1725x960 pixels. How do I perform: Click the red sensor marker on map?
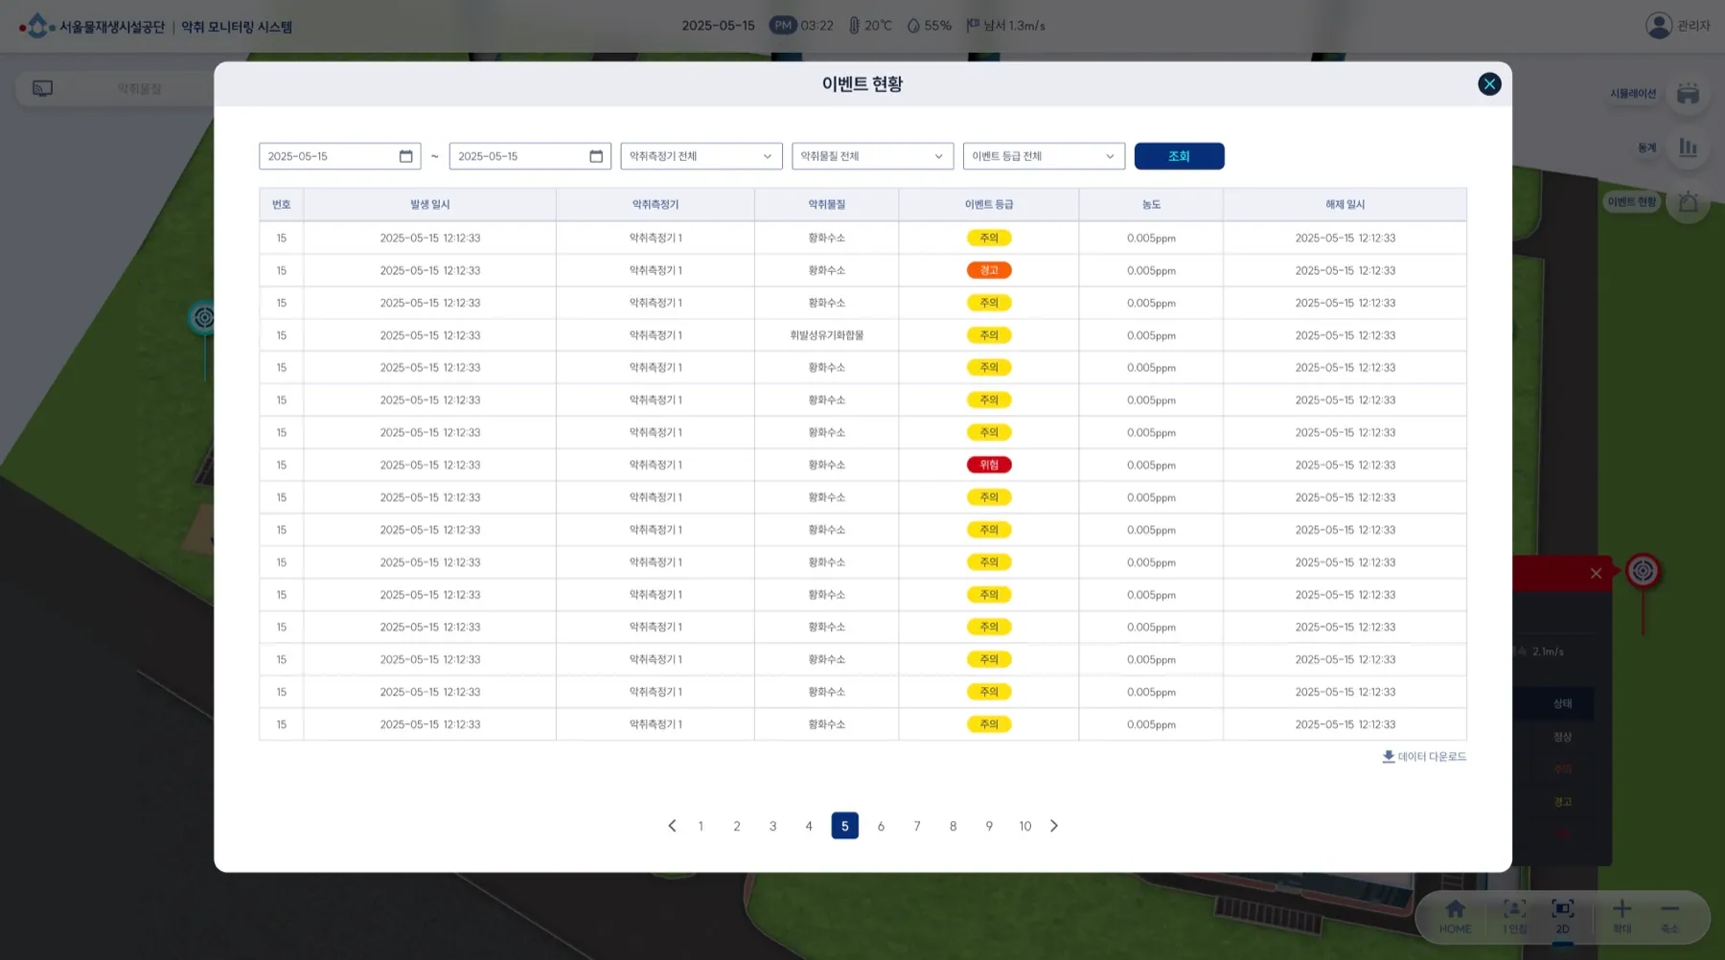(x=1643, y=571)
